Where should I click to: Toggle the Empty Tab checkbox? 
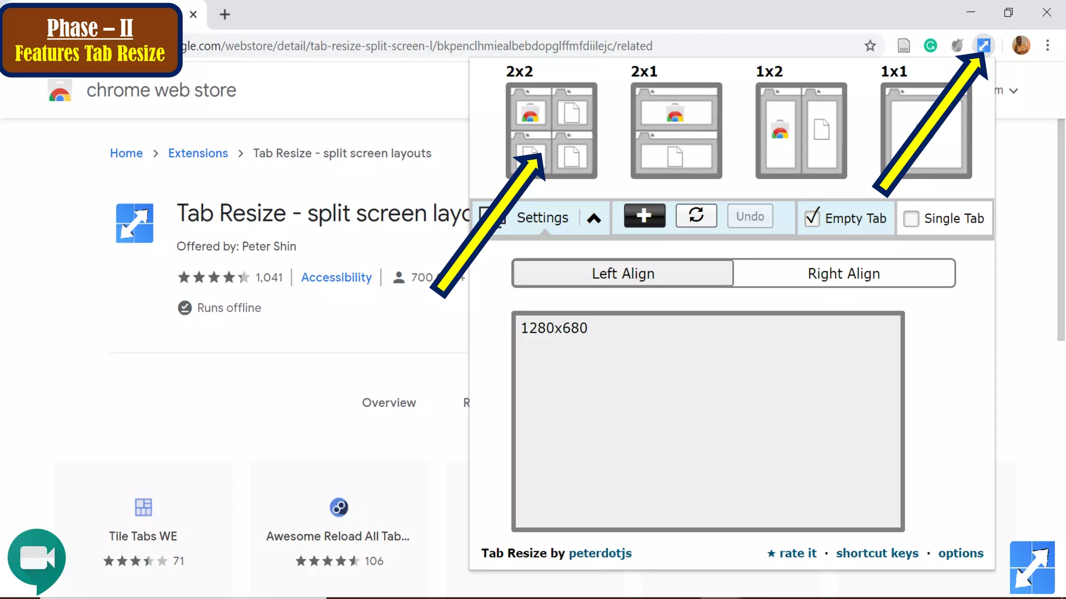pos(812,218)
